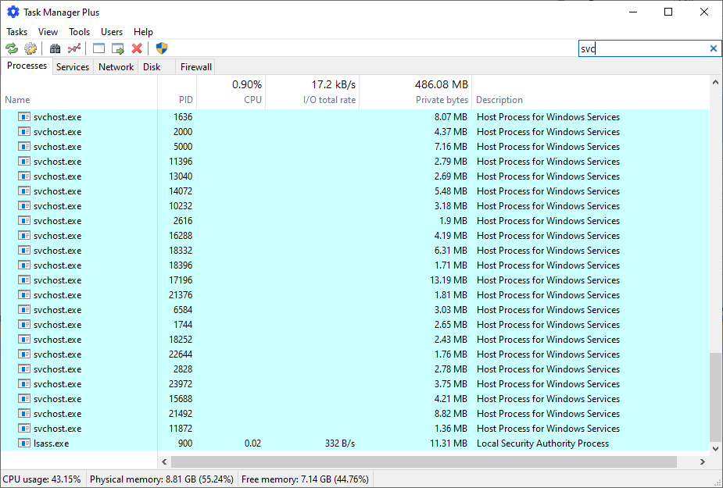
Task: Click the vertical scrollbar up arrow
Action: [x=715, y=83]
